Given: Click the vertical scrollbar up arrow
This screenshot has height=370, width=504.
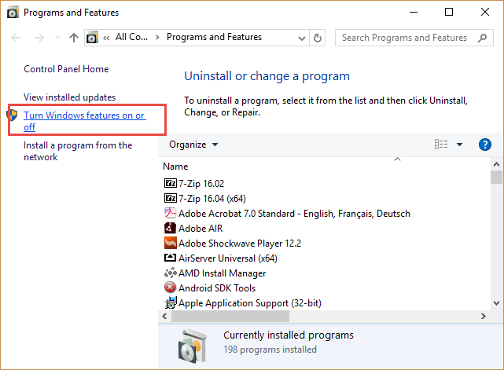Looking at the screenshot, I should click(x=497, y=164).
